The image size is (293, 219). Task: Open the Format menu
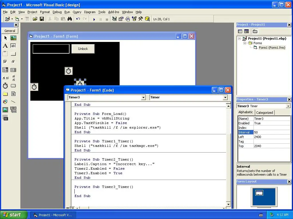(45, 12)
